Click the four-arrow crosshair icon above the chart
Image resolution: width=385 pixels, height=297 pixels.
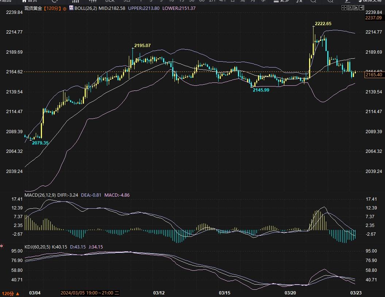pyautogui.click(x=344, y=8)
